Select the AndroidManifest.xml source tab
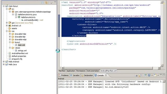Screen dimensions: 167x94 point(109,71)
